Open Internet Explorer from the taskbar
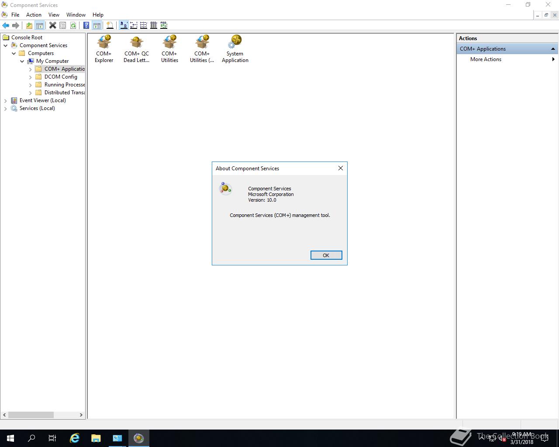Image resolution: width=559 pixels, height=447 pixels. (75, 438)
